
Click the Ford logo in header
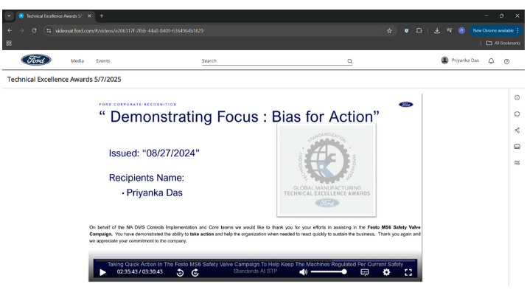(x=35, y=60)
